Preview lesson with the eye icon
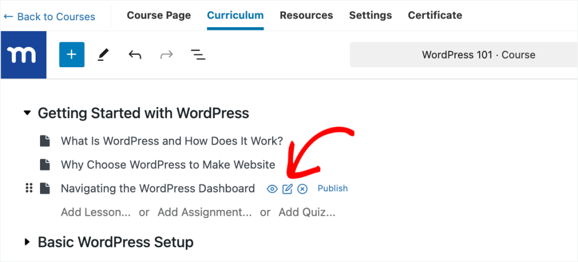This screenshot has height=262, width=578. point(272,189)
